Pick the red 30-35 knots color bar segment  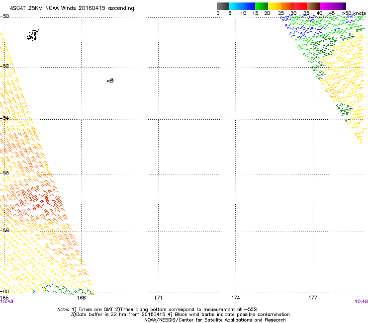pyautogui.click(x=300, y=6)
